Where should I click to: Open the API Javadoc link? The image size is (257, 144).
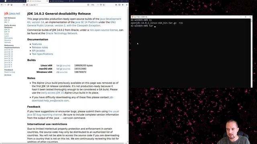[39, 51]
